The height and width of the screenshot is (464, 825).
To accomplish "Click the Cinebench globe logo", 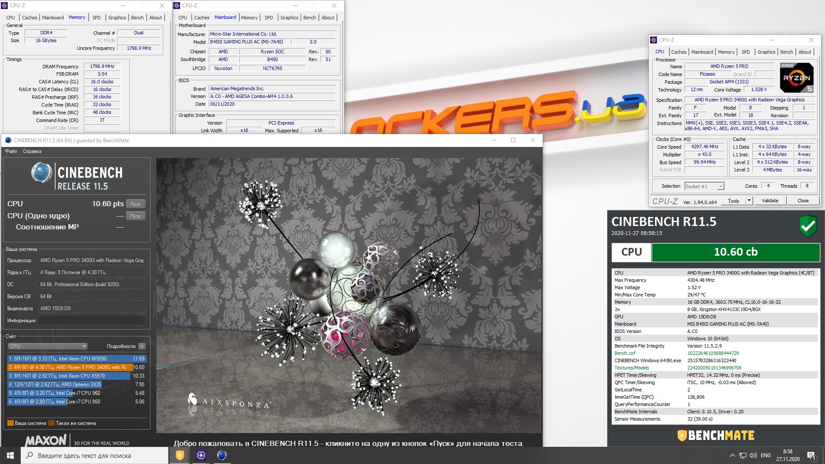I will pyautogui.click(x=42, y=173).
